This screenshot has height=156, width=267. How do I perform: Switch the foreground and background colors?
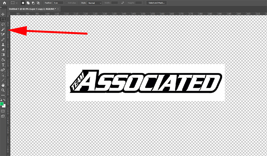click(x=4, y=100)
